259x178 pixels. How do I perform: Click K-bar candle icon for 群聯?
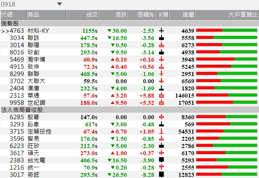tap(161, 74)
